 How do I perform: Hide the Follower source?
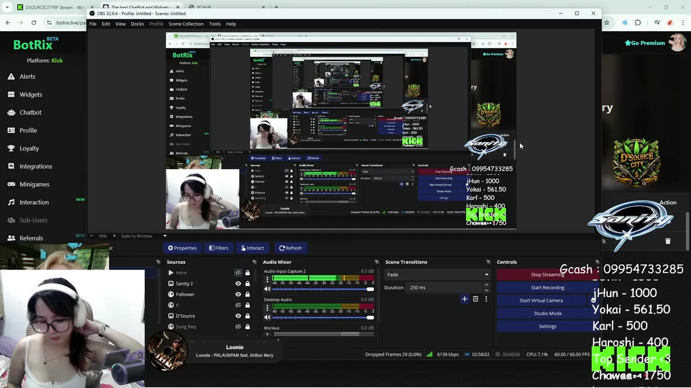click(238, 294)
